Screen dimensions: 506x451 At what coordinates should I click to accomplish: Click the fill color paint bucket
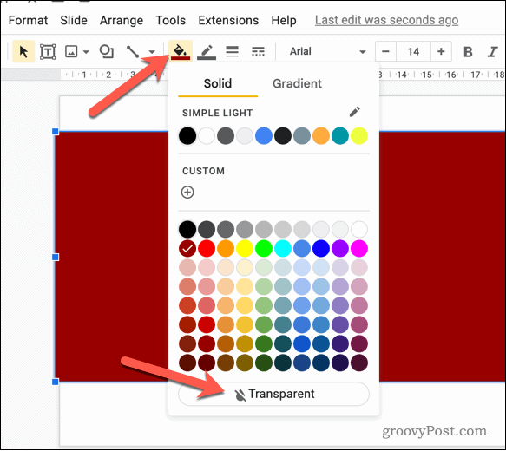click(x=181, y=51)
